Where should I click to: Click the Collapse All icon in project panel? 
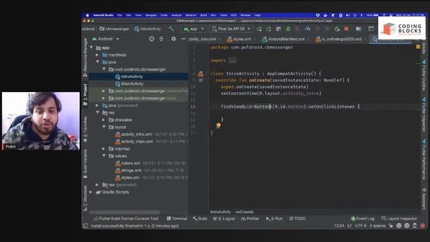click(x=161, y=39)
